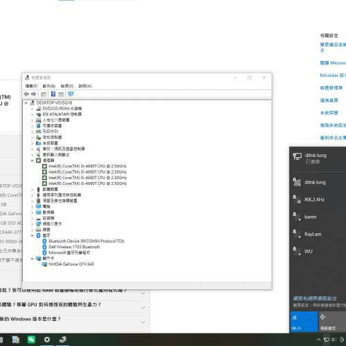Expand the Windows version question chevron
The image size is (346, 346).
click(x=143, y=322)
